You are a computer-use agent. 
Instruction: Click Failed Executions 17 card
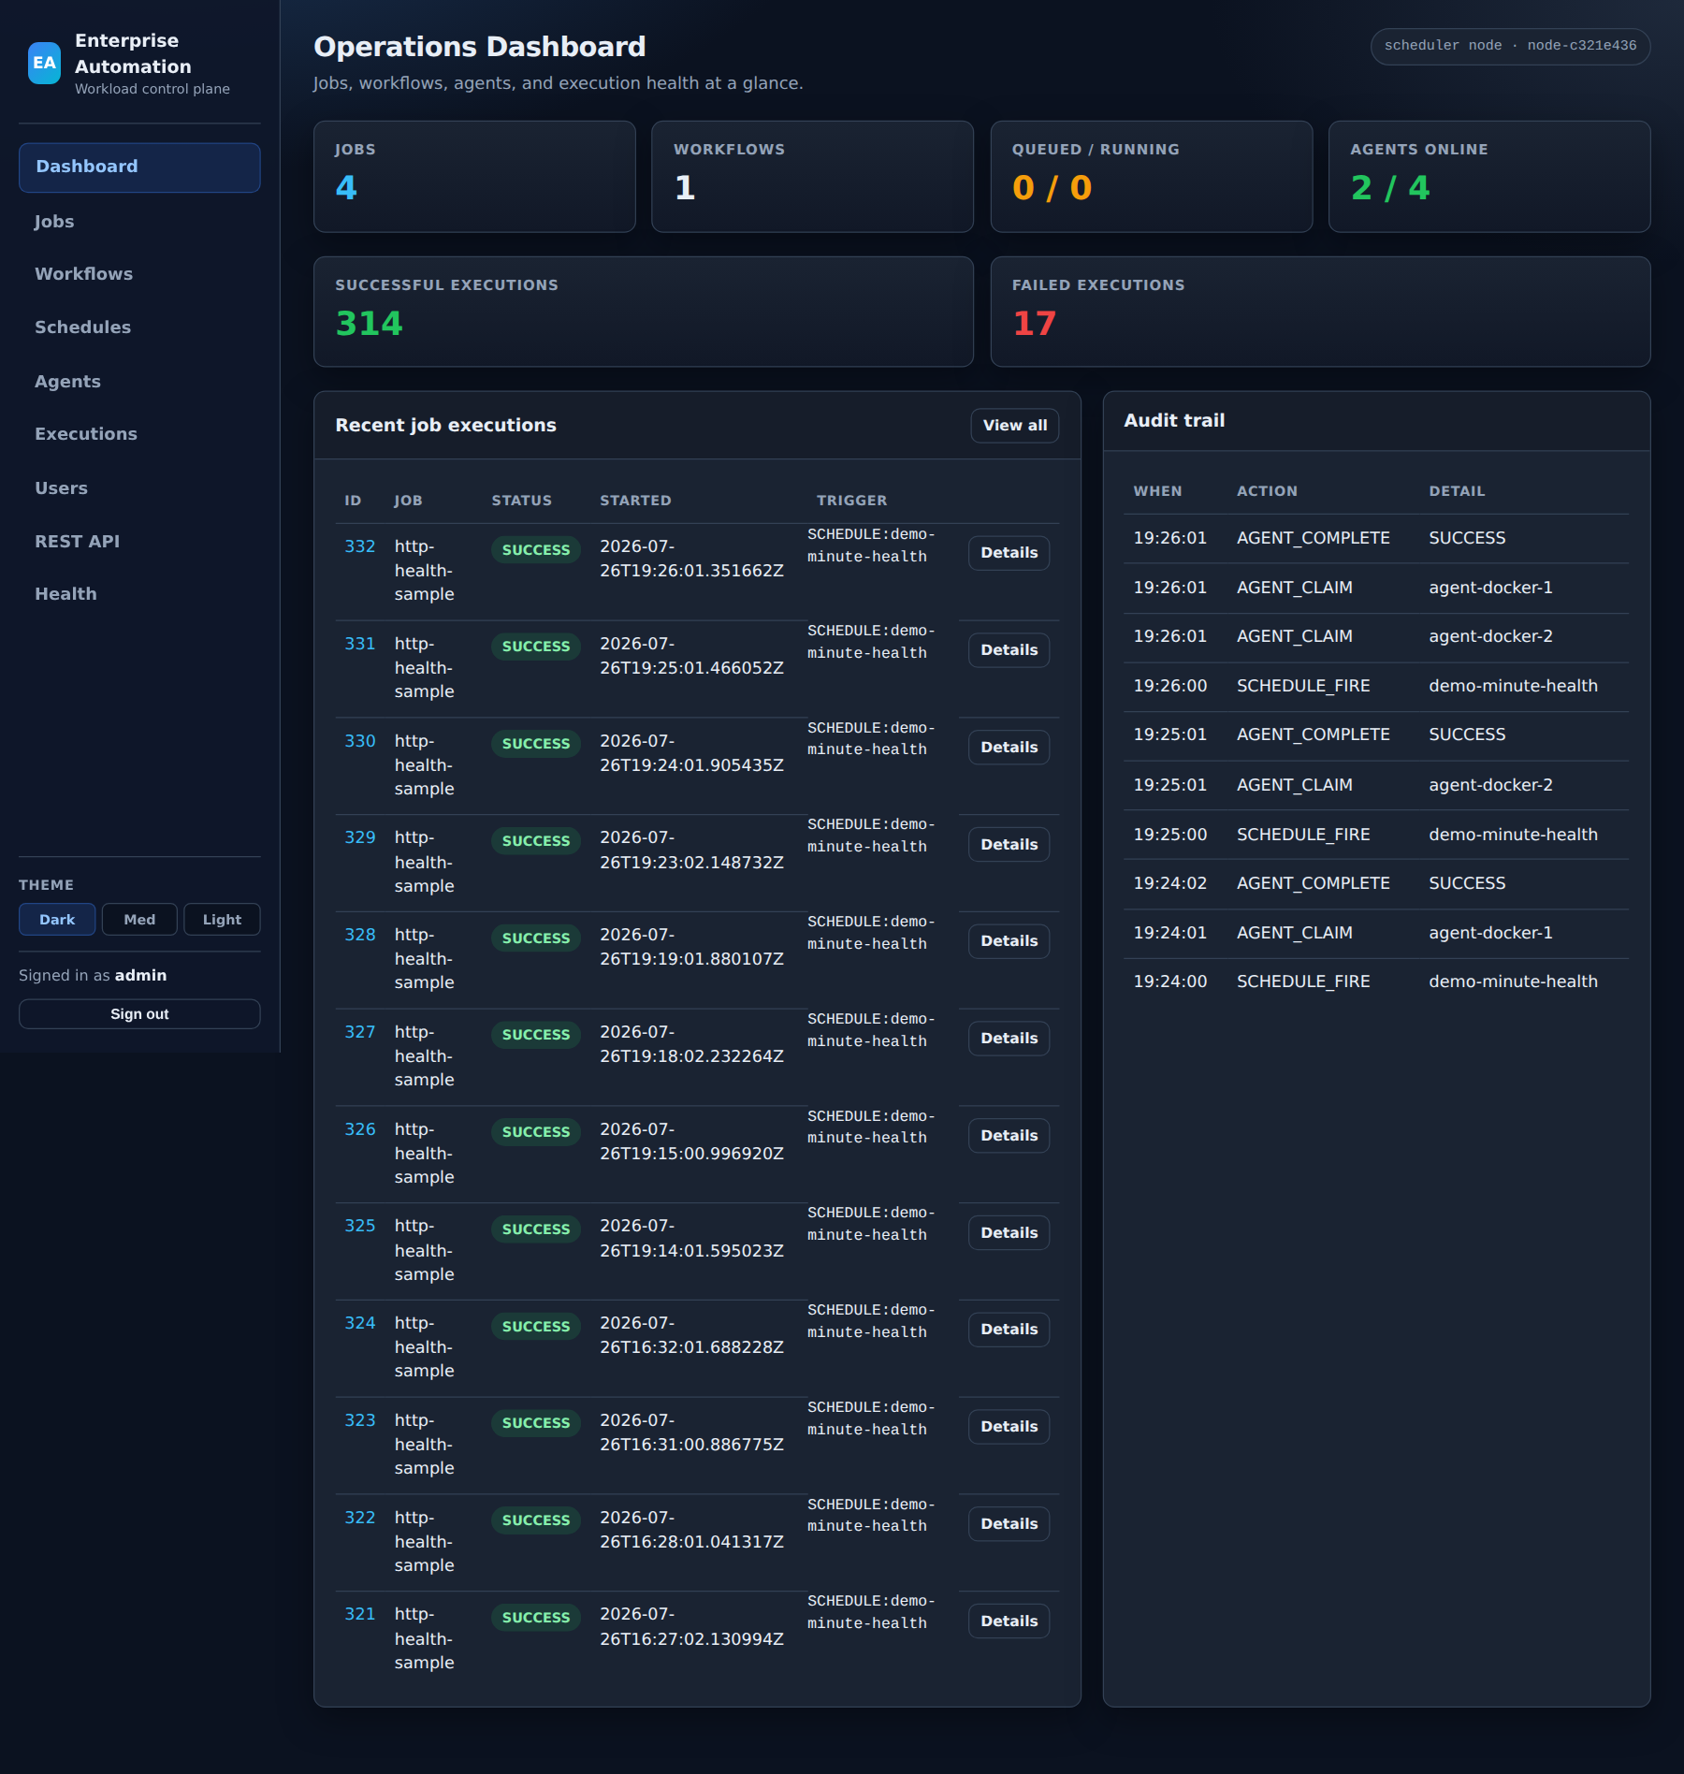[1320, 312]
